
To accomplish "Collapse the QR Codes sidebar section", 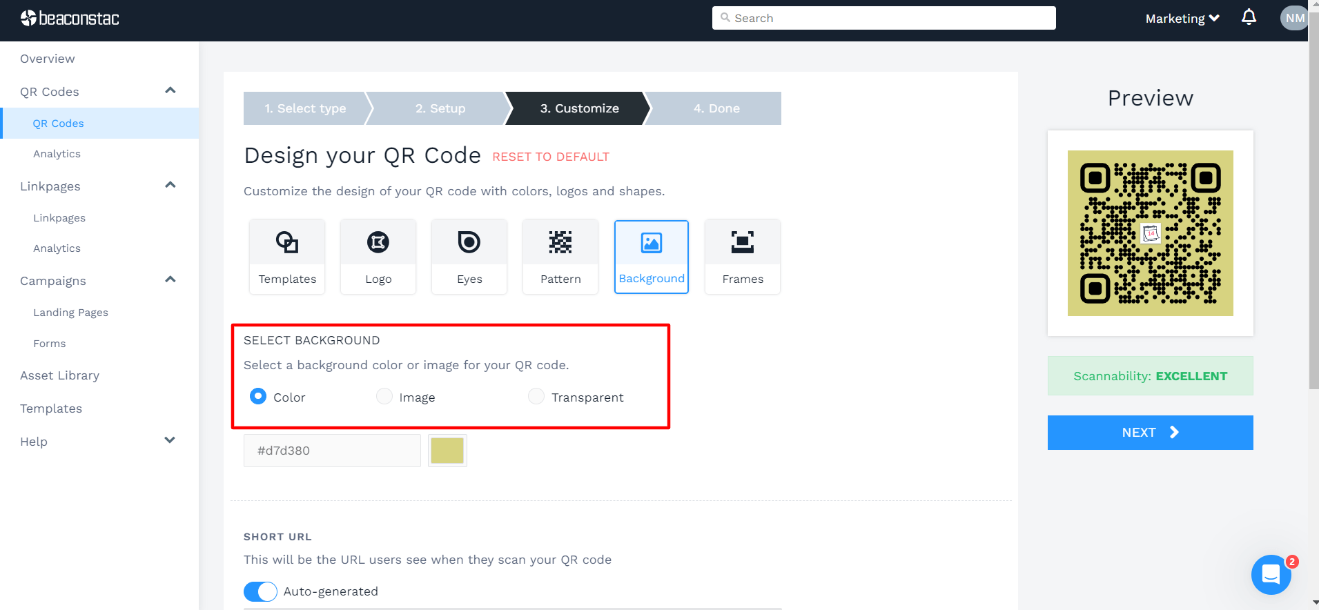I will tap(170, 90).
